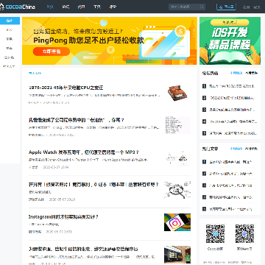
Task: Open the Apple Watch 发布五周年 article
Action: [x=84, y=152]
